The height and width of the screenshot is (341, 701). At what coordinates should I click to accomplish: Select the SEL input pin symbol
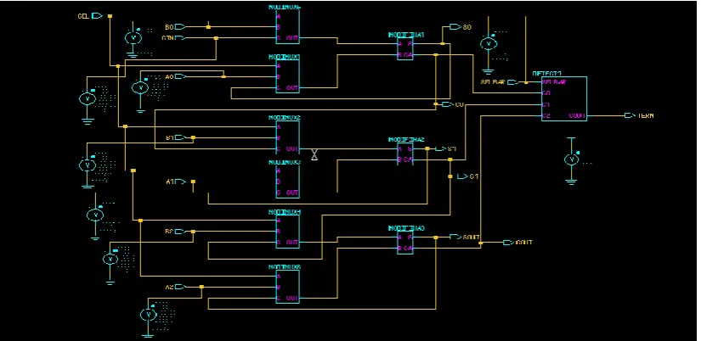tap(97, 15)
